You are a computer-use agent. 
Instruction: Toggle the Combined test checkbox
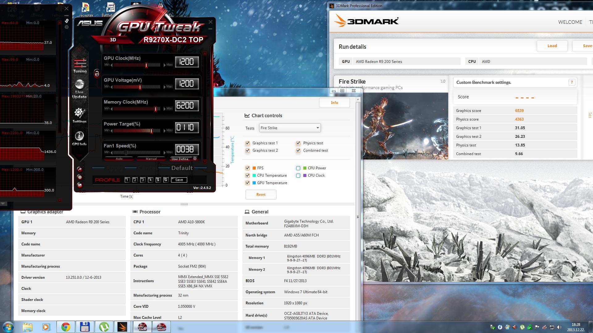click(x=298, y=150)
